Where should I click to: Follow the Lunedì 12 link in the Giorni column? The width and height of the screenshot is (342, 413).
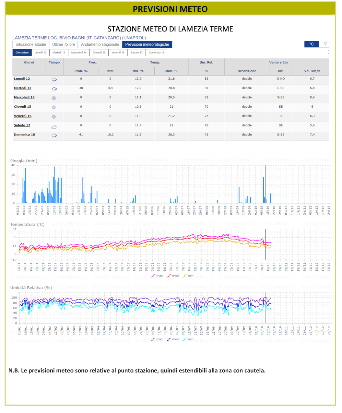pos(22,79)
